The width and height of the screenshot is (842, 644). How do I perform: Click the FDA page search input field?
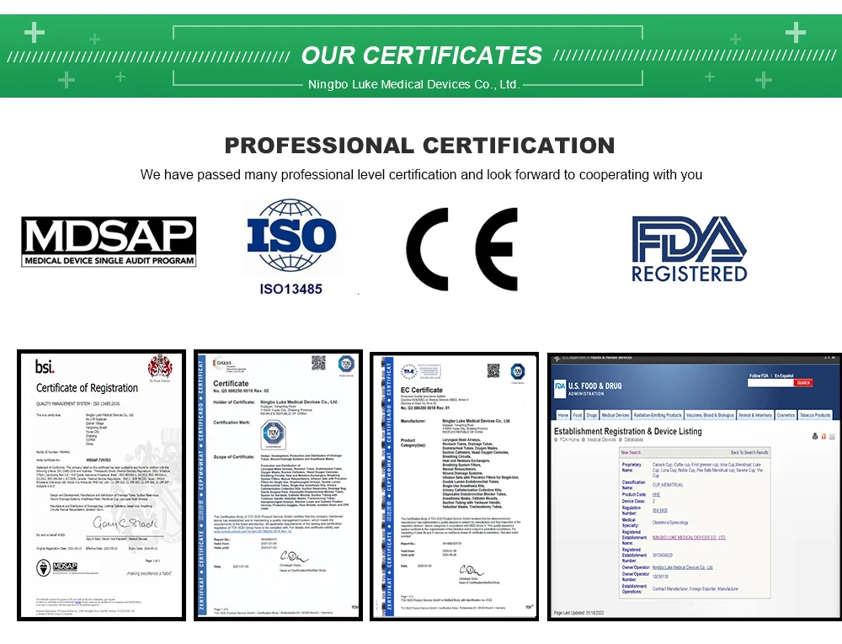[770, 383]
